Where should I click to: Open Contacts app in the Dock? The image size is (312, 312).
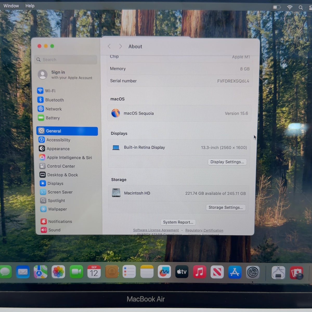point(112,272)
